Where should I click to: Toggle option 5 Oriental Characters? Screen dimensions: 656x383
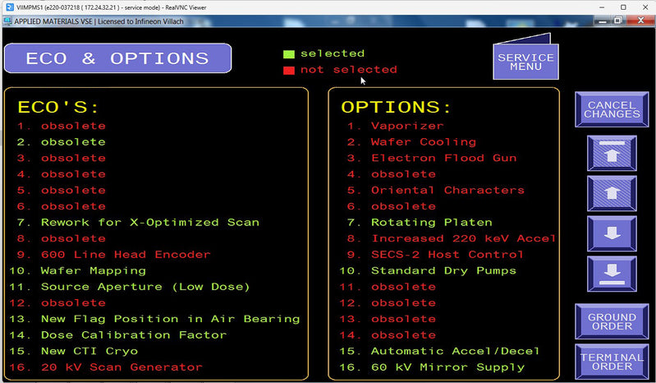click(x=435, y=190)
